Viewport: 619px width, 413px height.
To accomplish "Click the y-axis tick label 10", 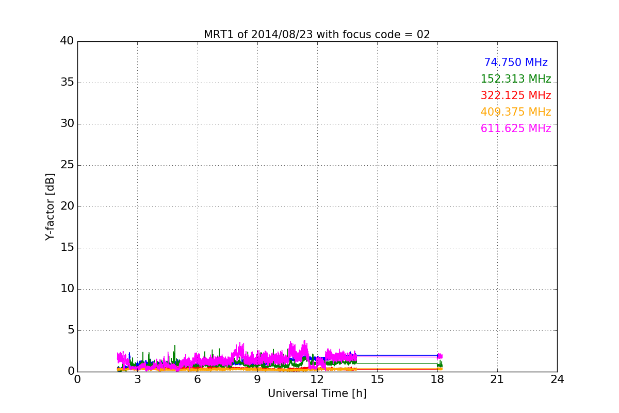I will (x=67, y=289).
